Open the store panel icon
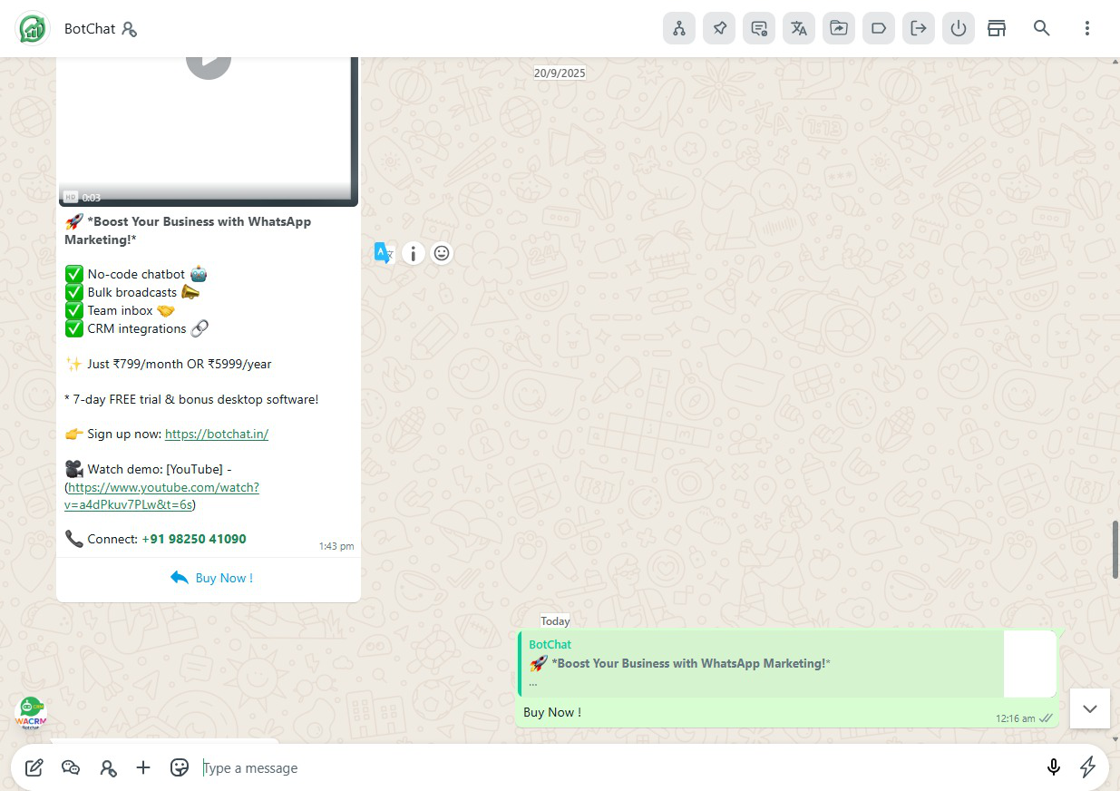The width and height of the screenshot is (1120, 791). tap(997, 28)
